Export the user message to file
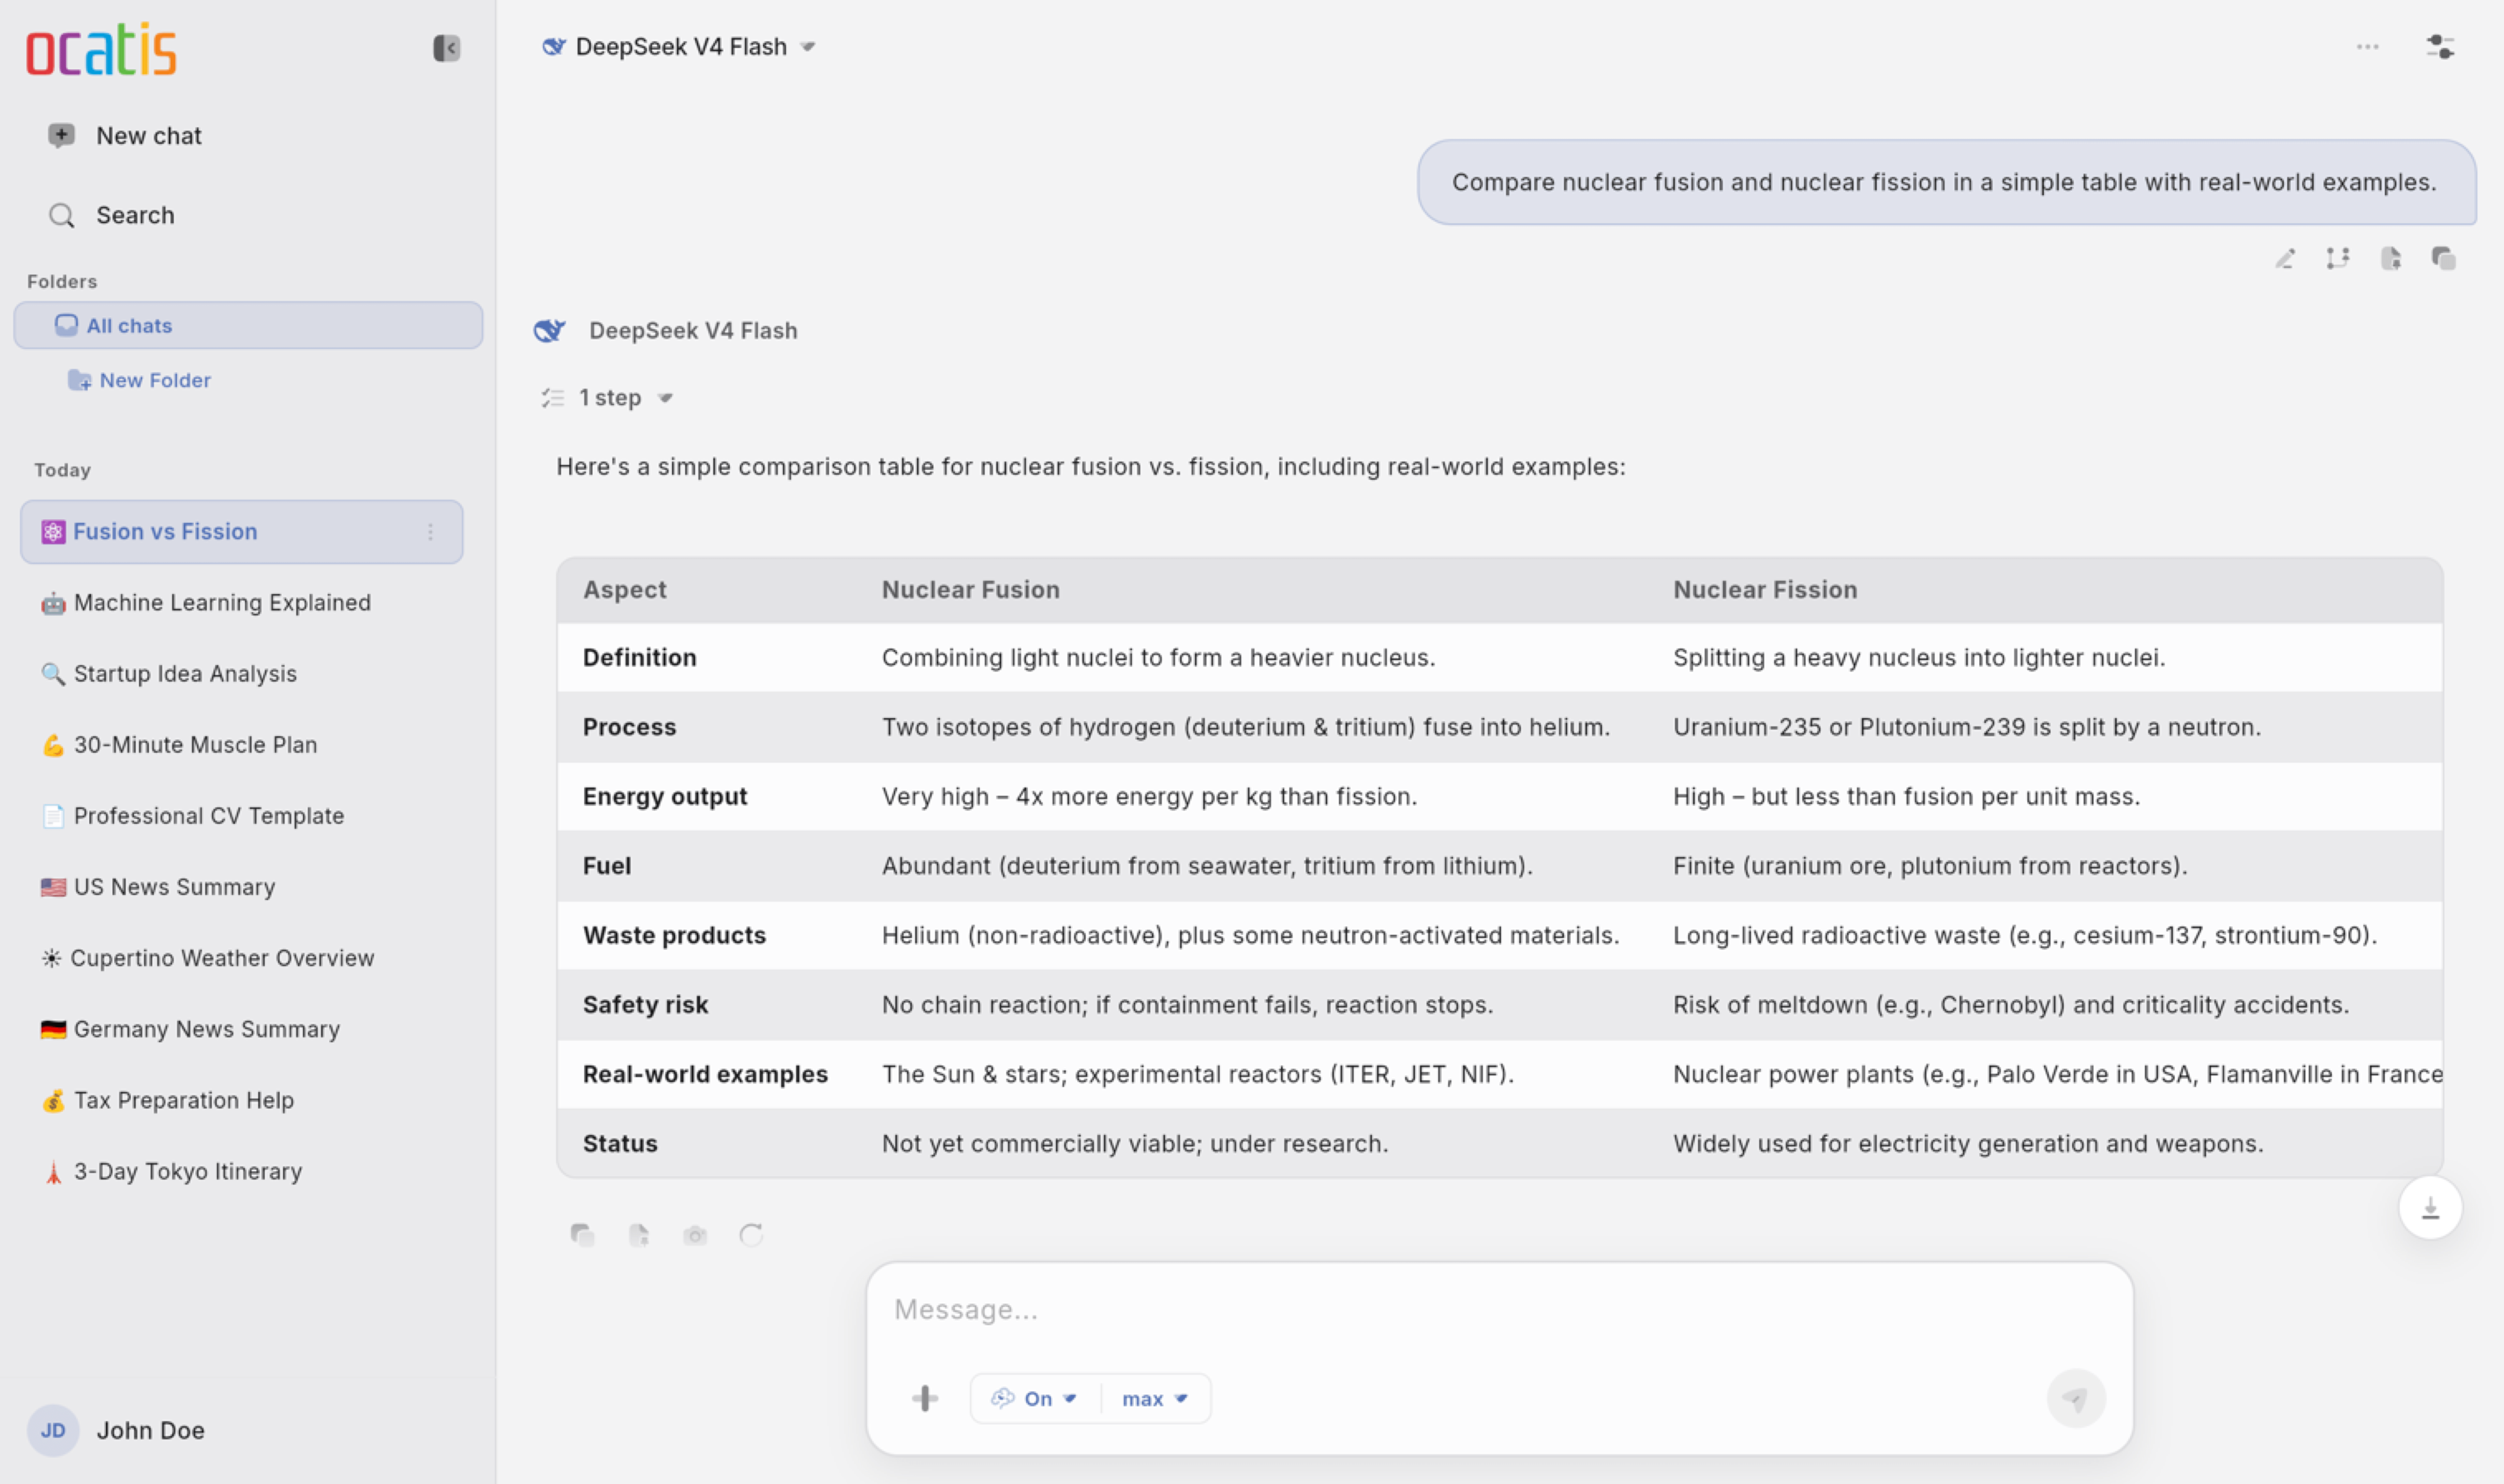This screenshot has width=2504, height=1484. (2391, 259)
